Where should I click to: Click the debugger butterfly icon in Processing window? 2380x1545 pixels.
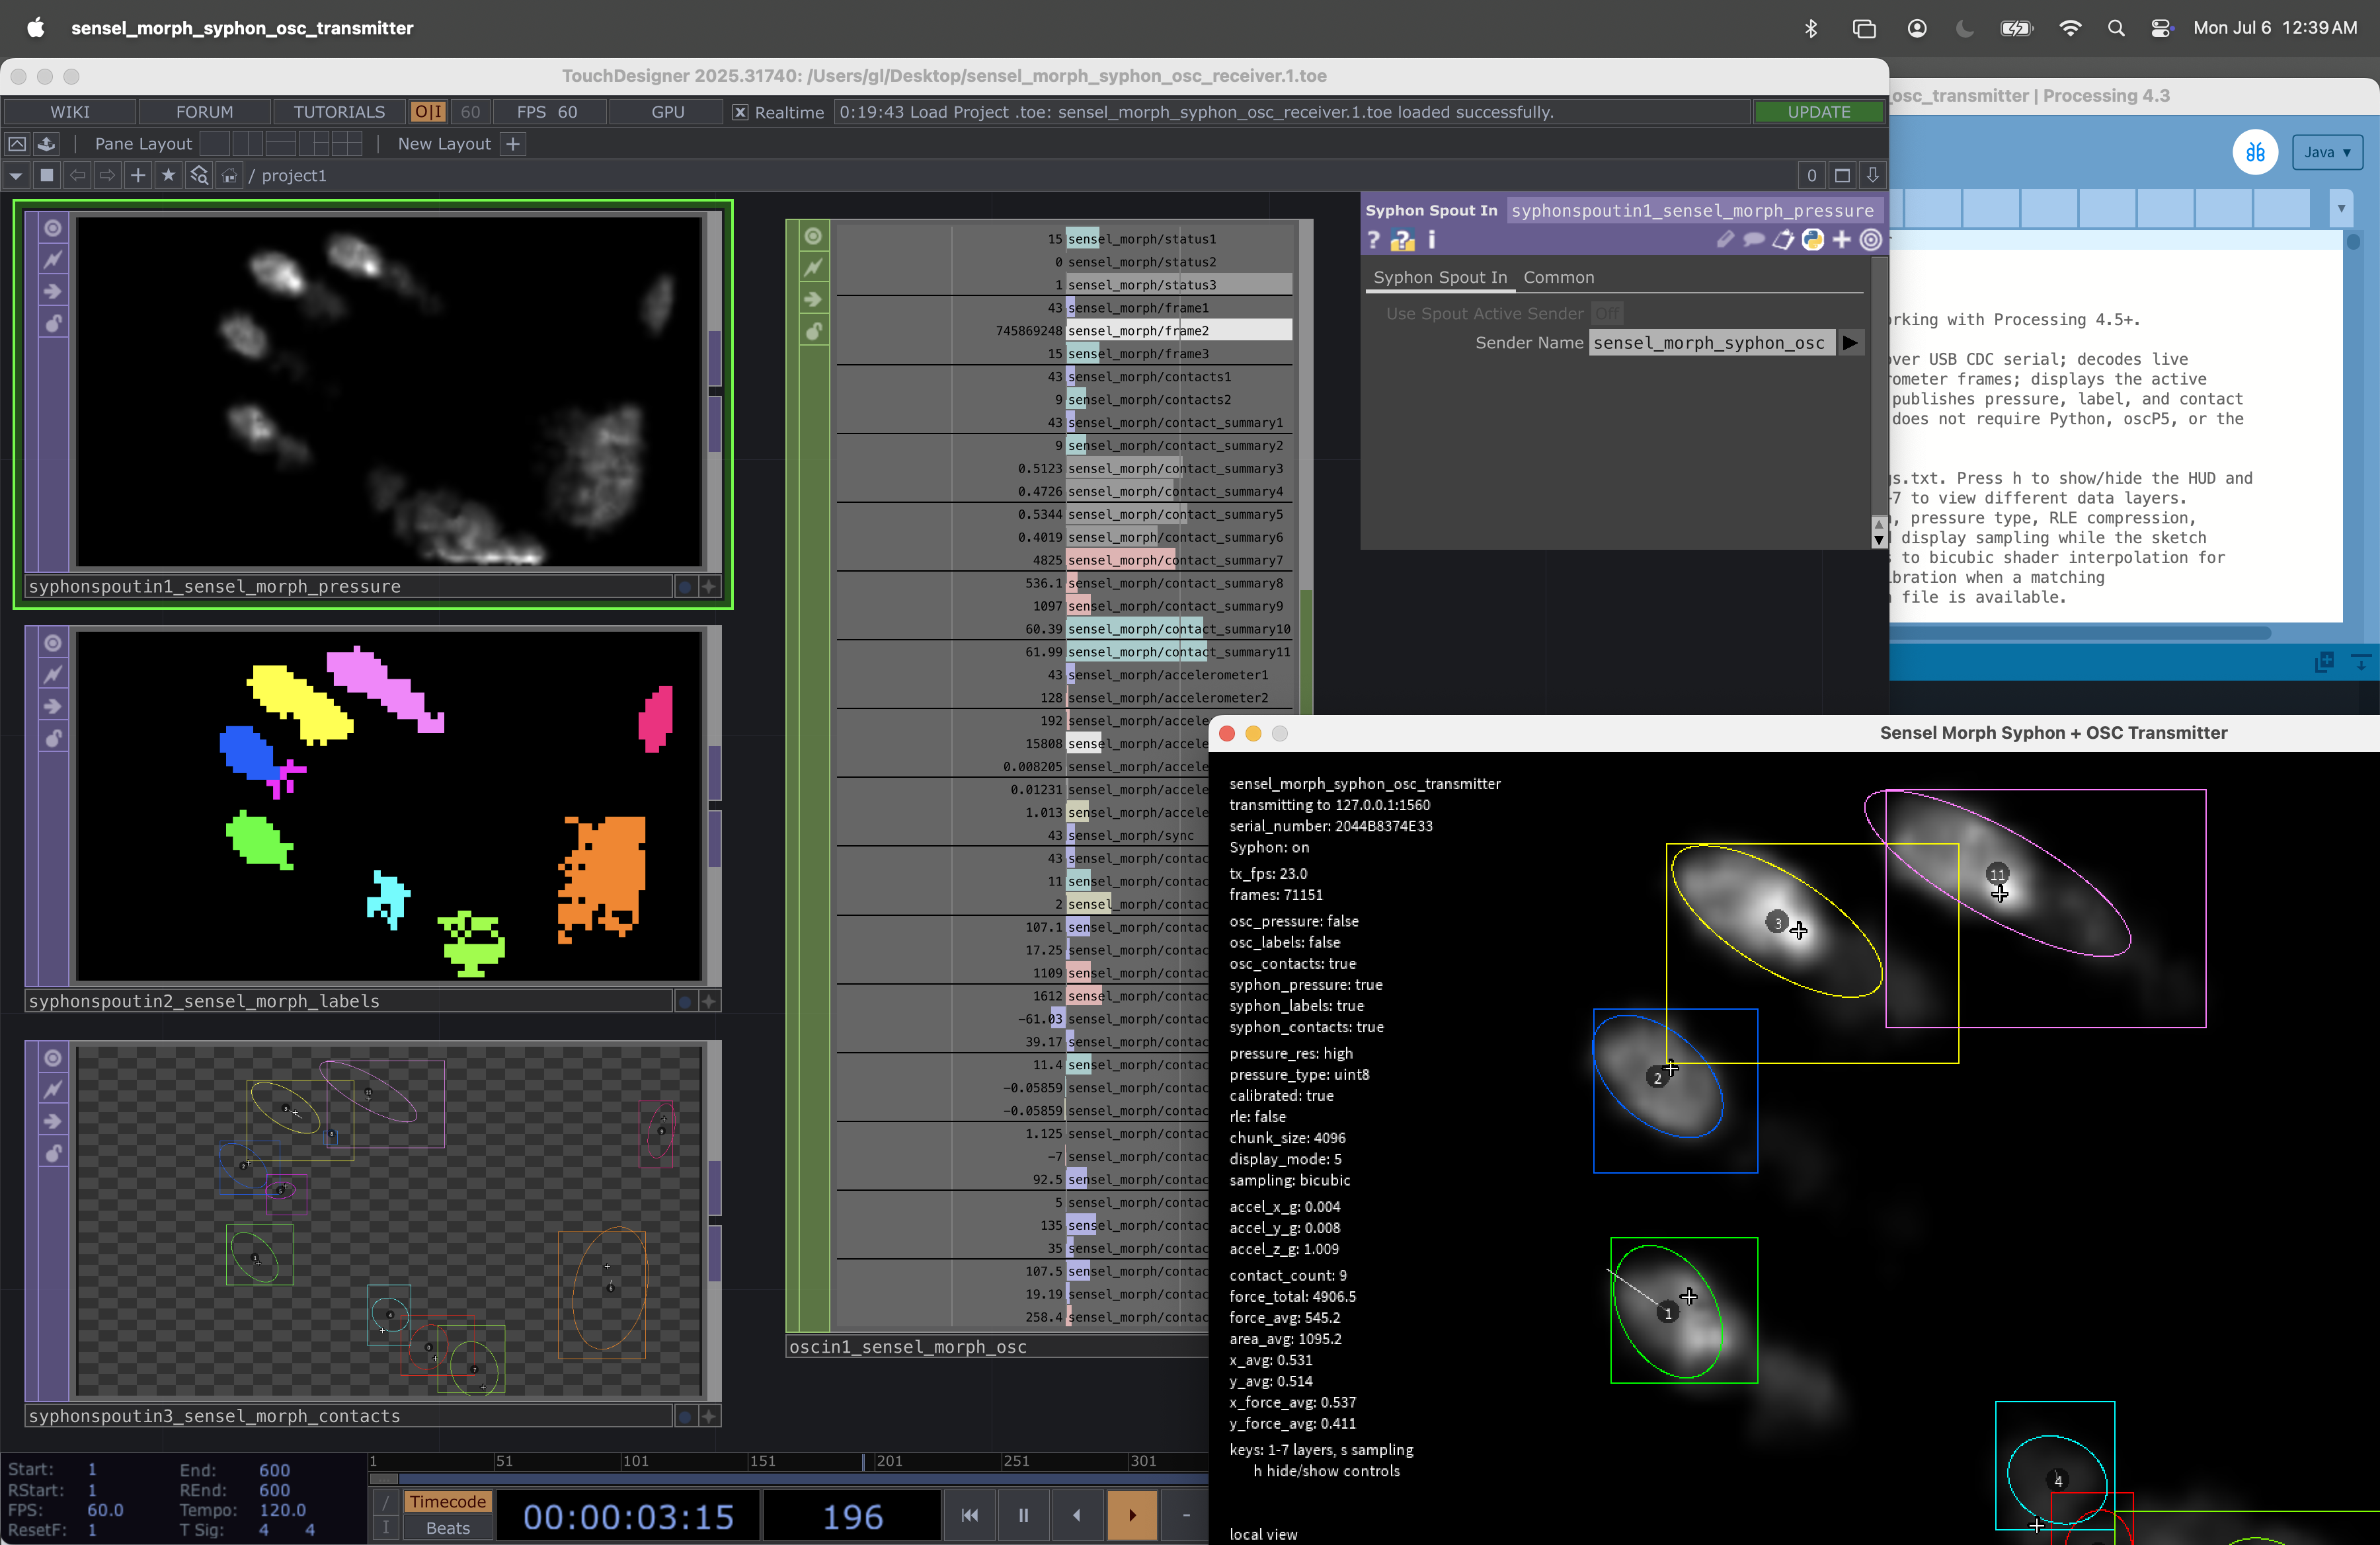pos(2255,153)
